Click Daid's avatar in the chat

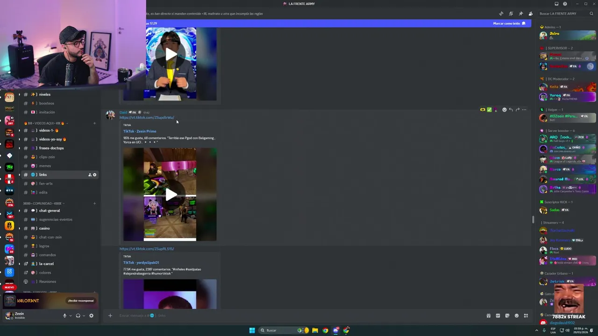(x=110, y=116)
